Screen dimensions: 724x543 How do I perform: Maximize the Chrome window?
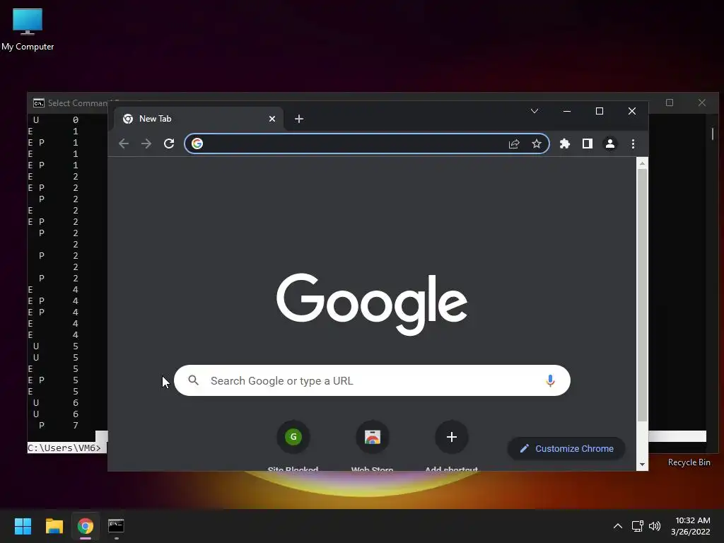coord(600,111)
